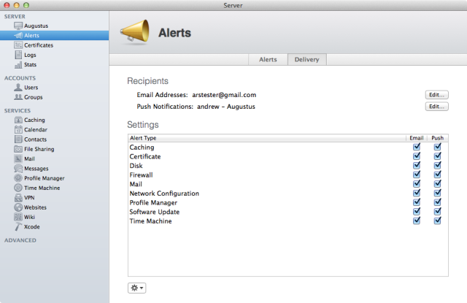Screen dimensions: 467x303
Task: Open the gear action dropdown menu
Action: coord(136,288)
